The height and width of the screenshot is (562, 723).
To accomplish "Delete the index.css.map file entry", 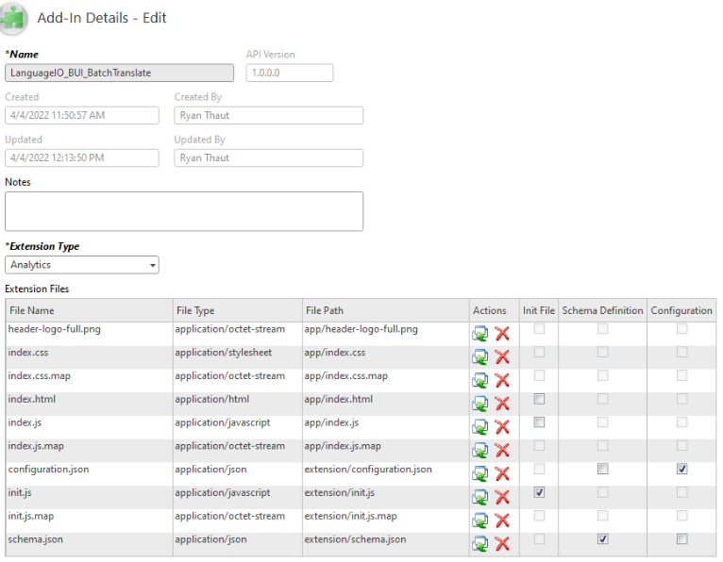I will pos(502,380).
